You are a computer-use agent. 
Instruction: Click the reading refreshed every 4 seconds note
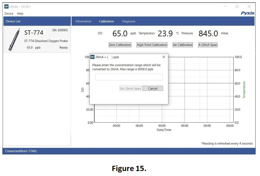(x=227, y=144)
